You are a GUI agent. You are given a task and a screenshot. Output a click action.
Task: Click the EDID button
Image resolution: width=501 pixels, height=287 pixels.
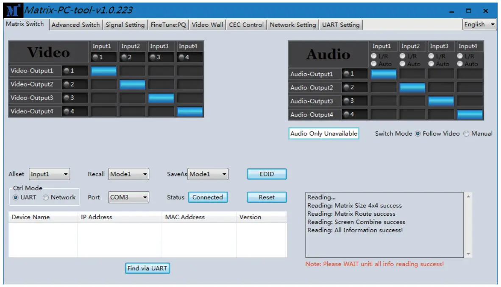tap(267, 174)
